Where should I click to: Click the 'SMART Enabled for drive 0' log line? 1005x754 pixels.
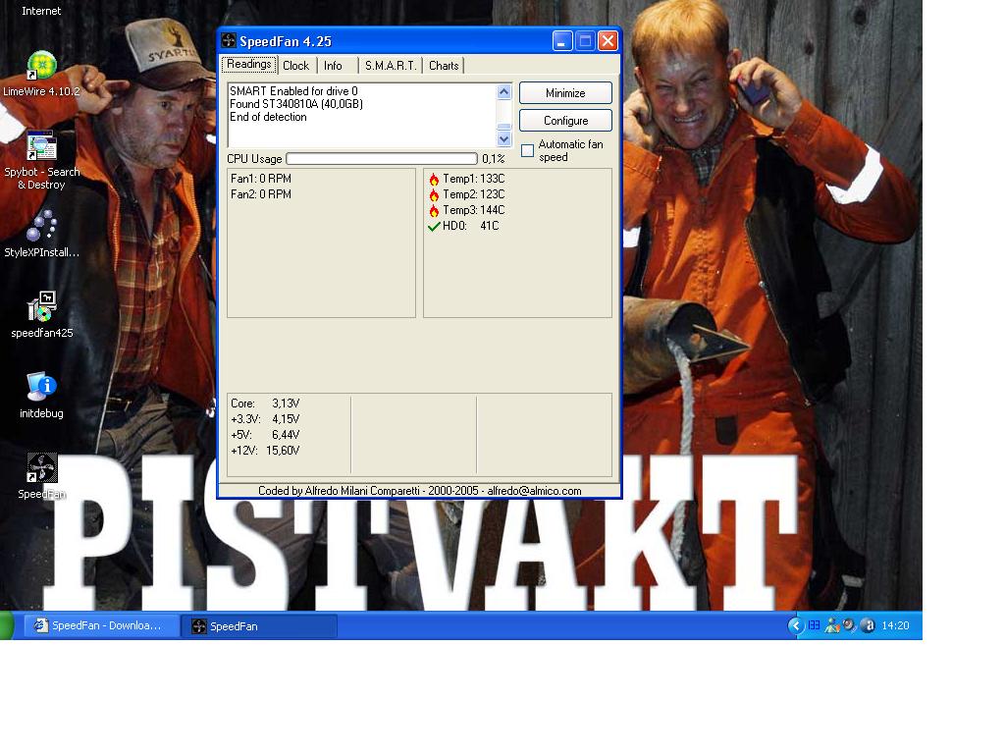pyautogui.click(x=293, y=91)
